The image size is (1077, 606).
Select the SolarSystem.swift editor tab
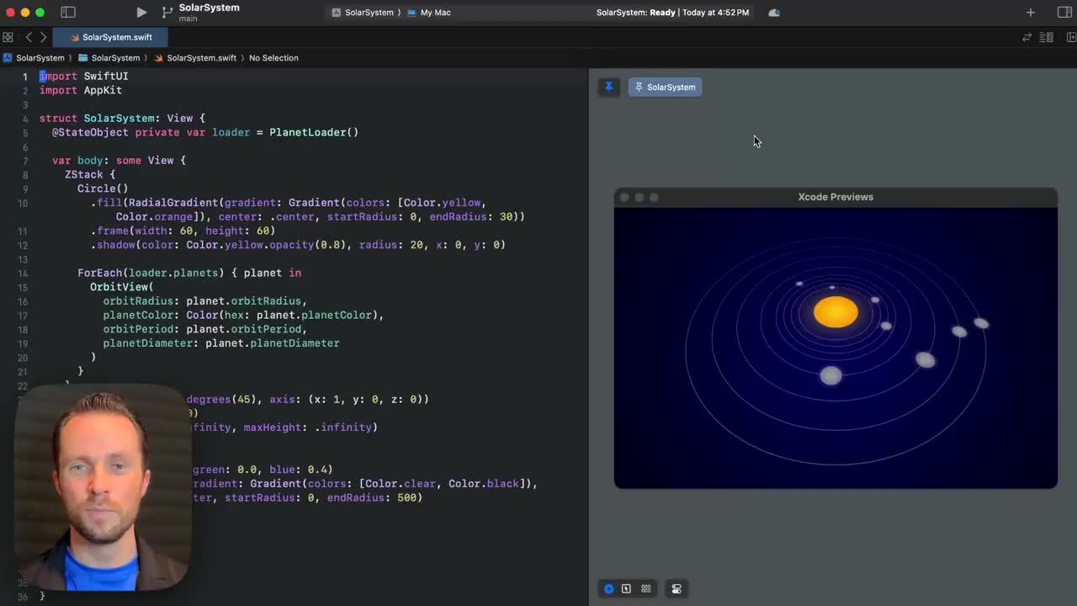[117, 37]
